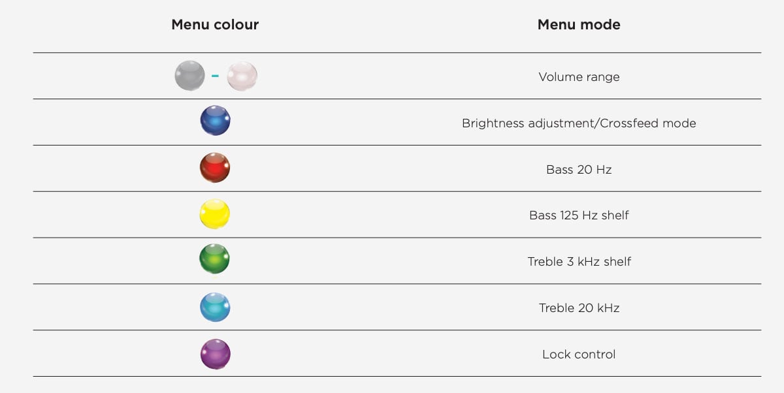
Task: Click the word shelf in the yellow row
Action: [x=615, y=215]
